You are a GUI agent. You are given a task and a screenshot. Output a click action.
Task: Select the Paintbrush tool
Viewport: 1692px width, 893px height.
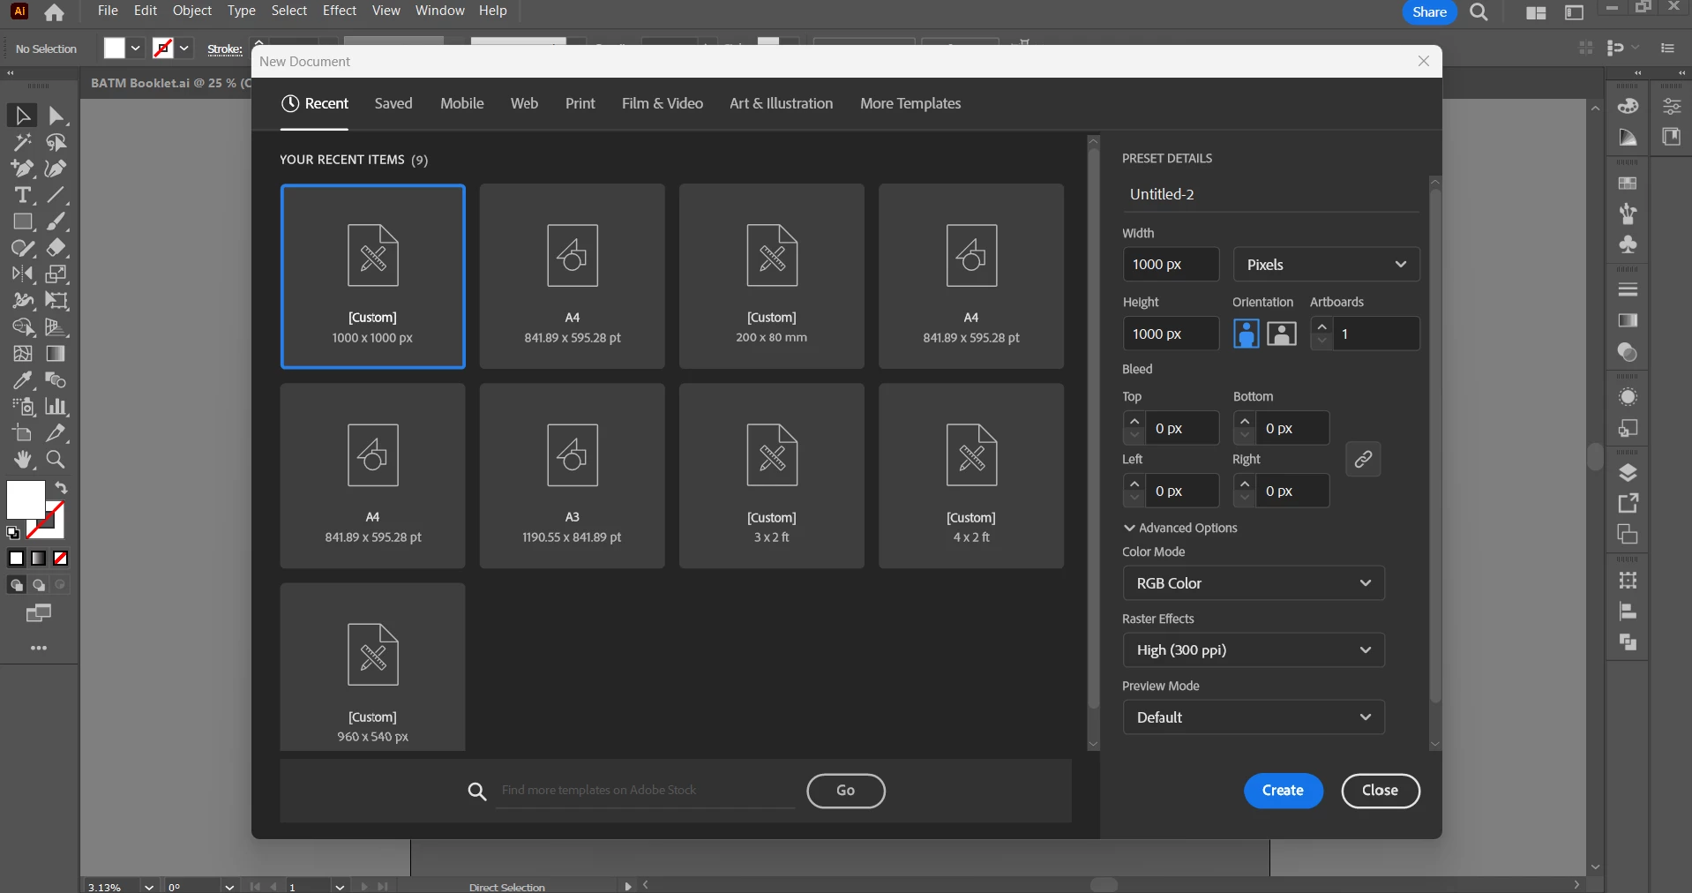point(56,221)
